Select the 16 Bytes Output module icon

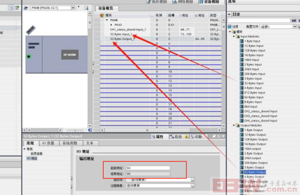click(x=241, y=144)
